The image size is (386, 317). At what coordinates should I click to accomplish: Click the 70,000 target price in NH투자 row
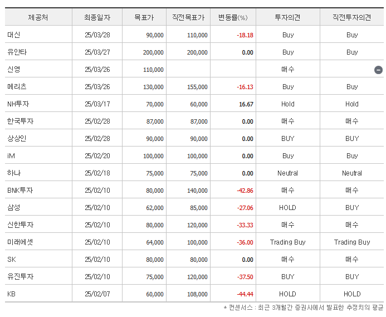(155, 104)
